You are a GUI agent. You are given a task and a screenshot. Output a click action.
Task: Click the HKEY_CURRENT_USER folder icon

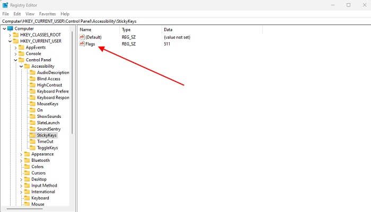pos(15,41)
